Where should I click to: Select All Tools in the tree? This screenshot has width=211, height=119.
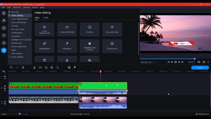tap(15, 12)
